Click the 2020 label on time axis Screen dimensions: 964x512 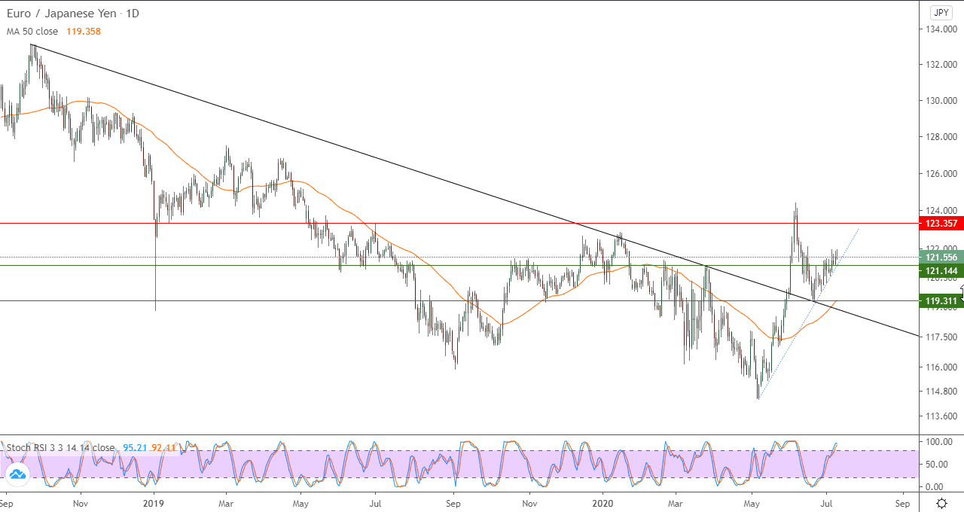click(x=602, y=503)
